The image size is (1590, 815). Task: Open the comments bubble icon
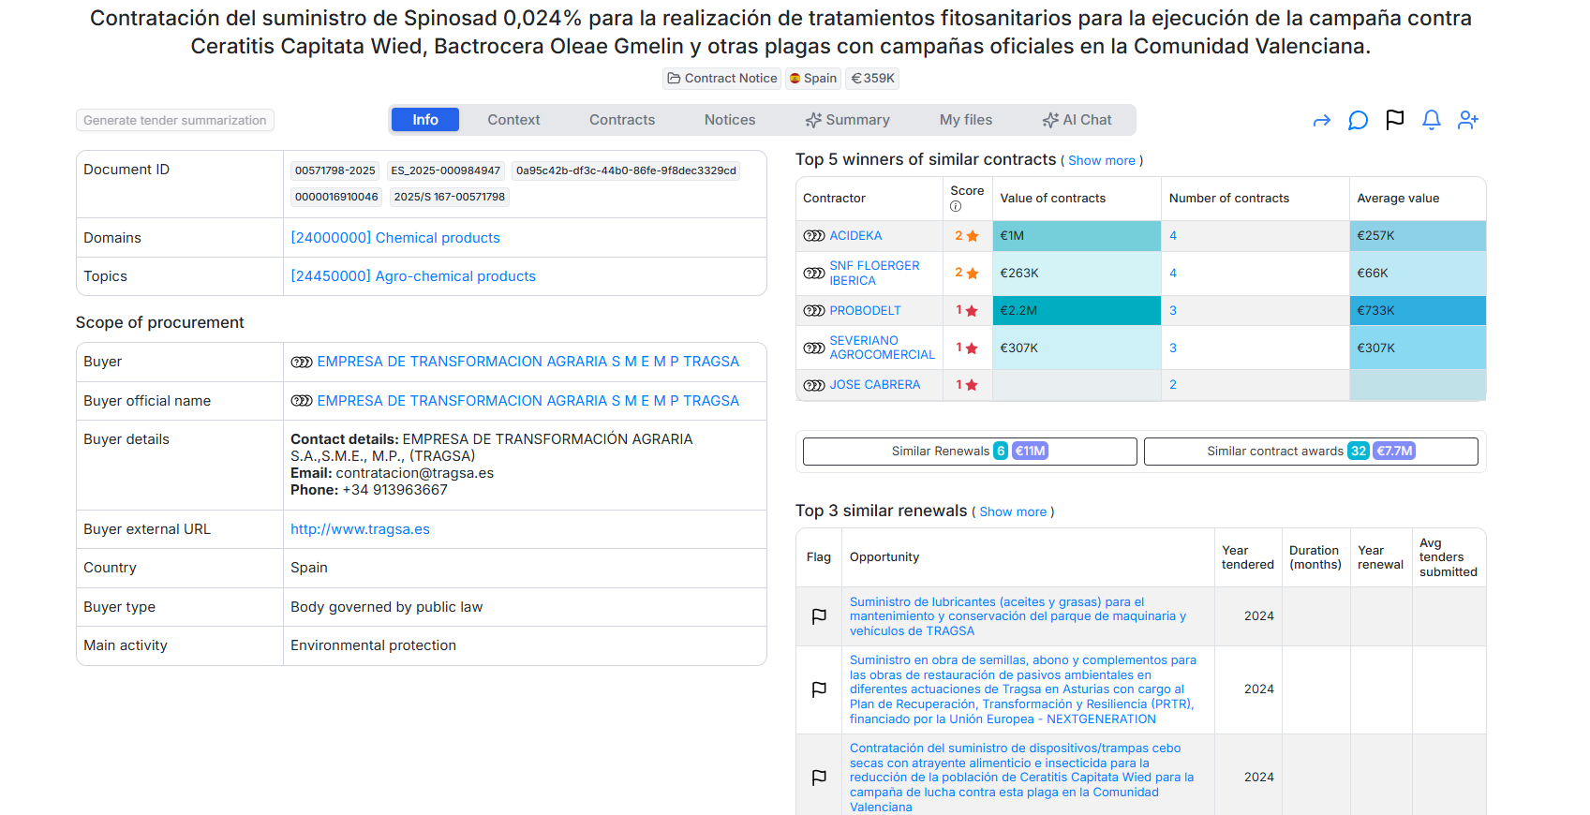[1358, 120]
